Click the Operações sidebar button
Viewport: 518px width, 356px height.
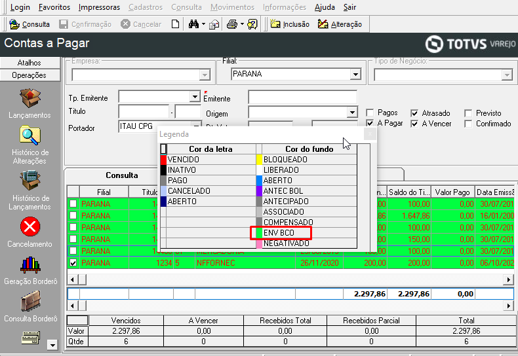(x=30, y=75)
